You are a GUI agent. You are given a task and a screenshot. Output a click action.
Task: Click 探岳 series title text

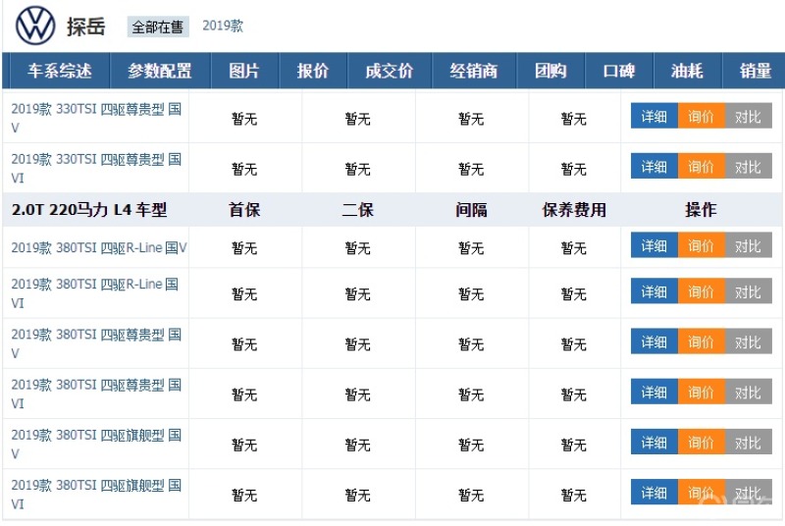coord(86,26)
